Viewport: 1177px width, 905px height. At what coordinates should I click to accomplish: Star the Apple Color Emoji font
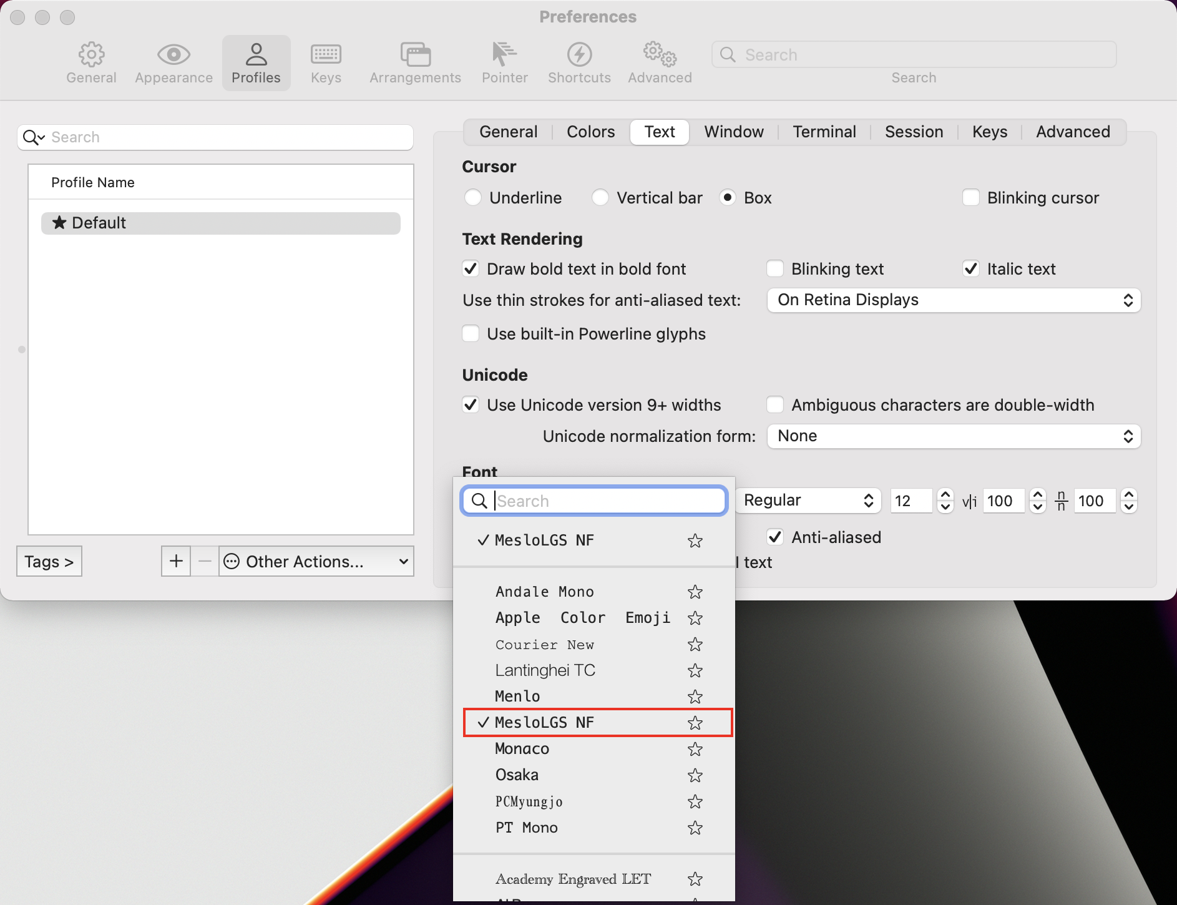pyautogui.click(x=695, y=618)
